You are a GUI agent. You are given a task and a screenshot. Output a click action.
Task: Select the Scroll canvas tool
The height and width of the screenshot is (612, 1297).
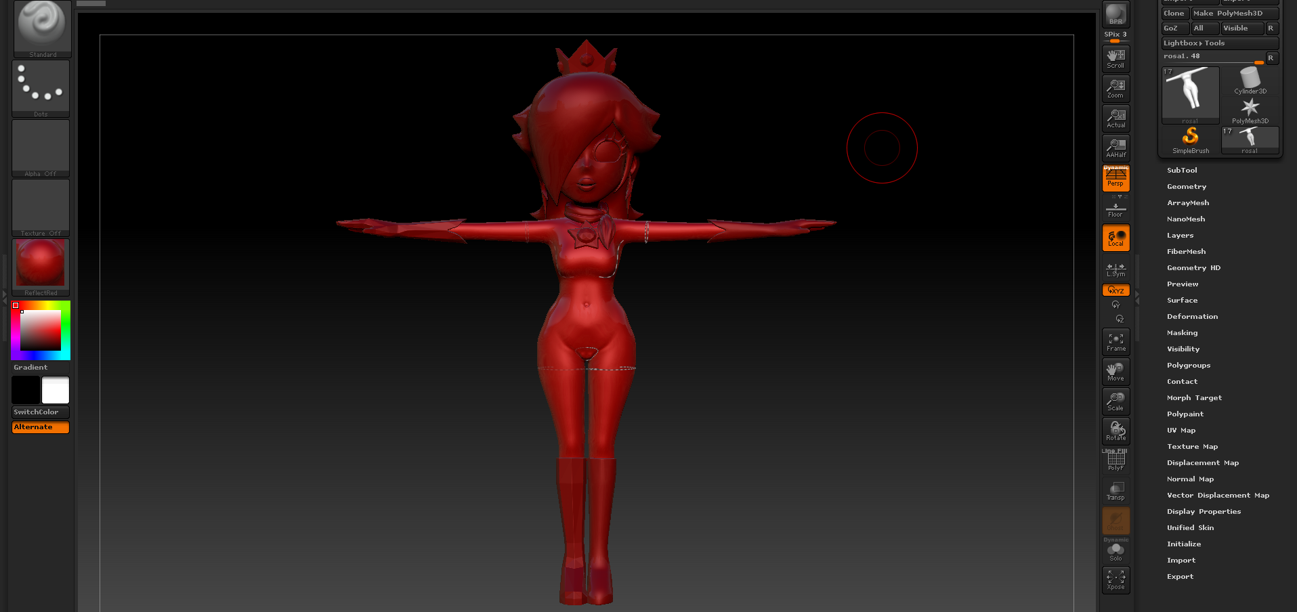1115,59
